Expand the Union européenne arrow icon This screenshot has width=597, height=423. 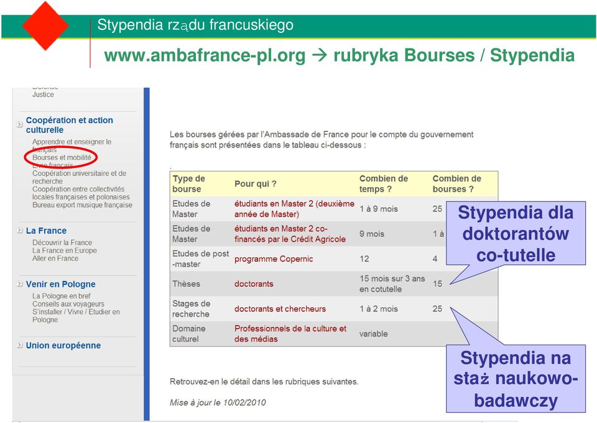tap(19, 345)
